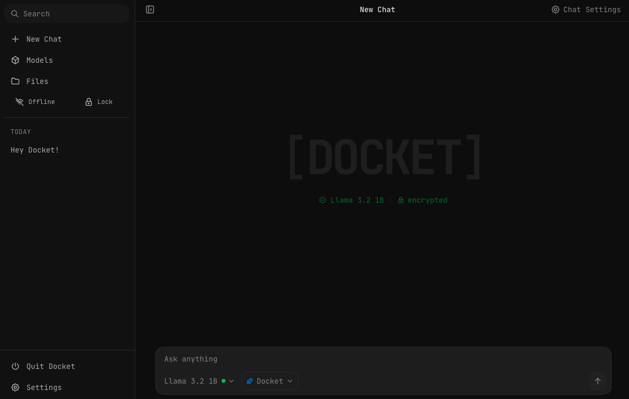Collapse the sidebar using the panel icon
Screen dimensions: 629x399
(x=150, y=9)
